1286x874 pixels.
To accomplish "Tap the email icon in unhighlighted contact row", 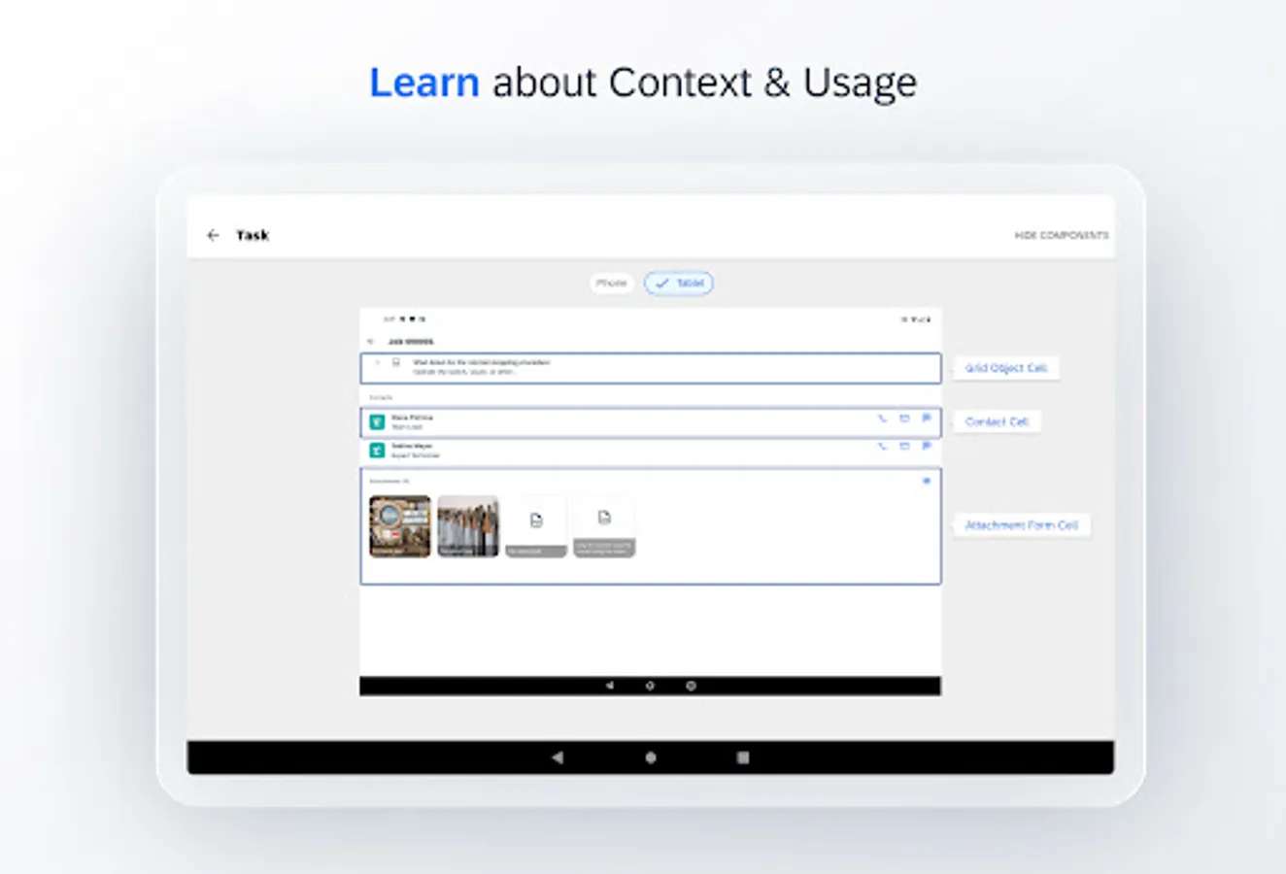I will (904, 446).
